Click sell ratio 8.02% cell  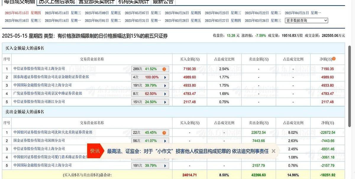(x=293, y=133)
